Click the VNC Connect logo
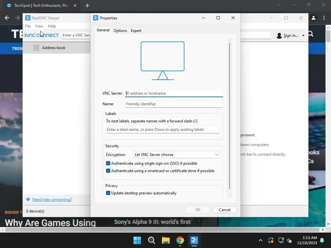Viewport: 331px width, 248px height. (41, 35)
